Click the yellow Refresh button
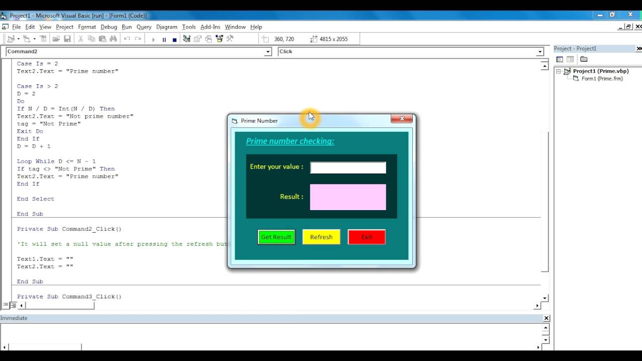Viewport: 642px width, 361px height. [x=322, y=237]
